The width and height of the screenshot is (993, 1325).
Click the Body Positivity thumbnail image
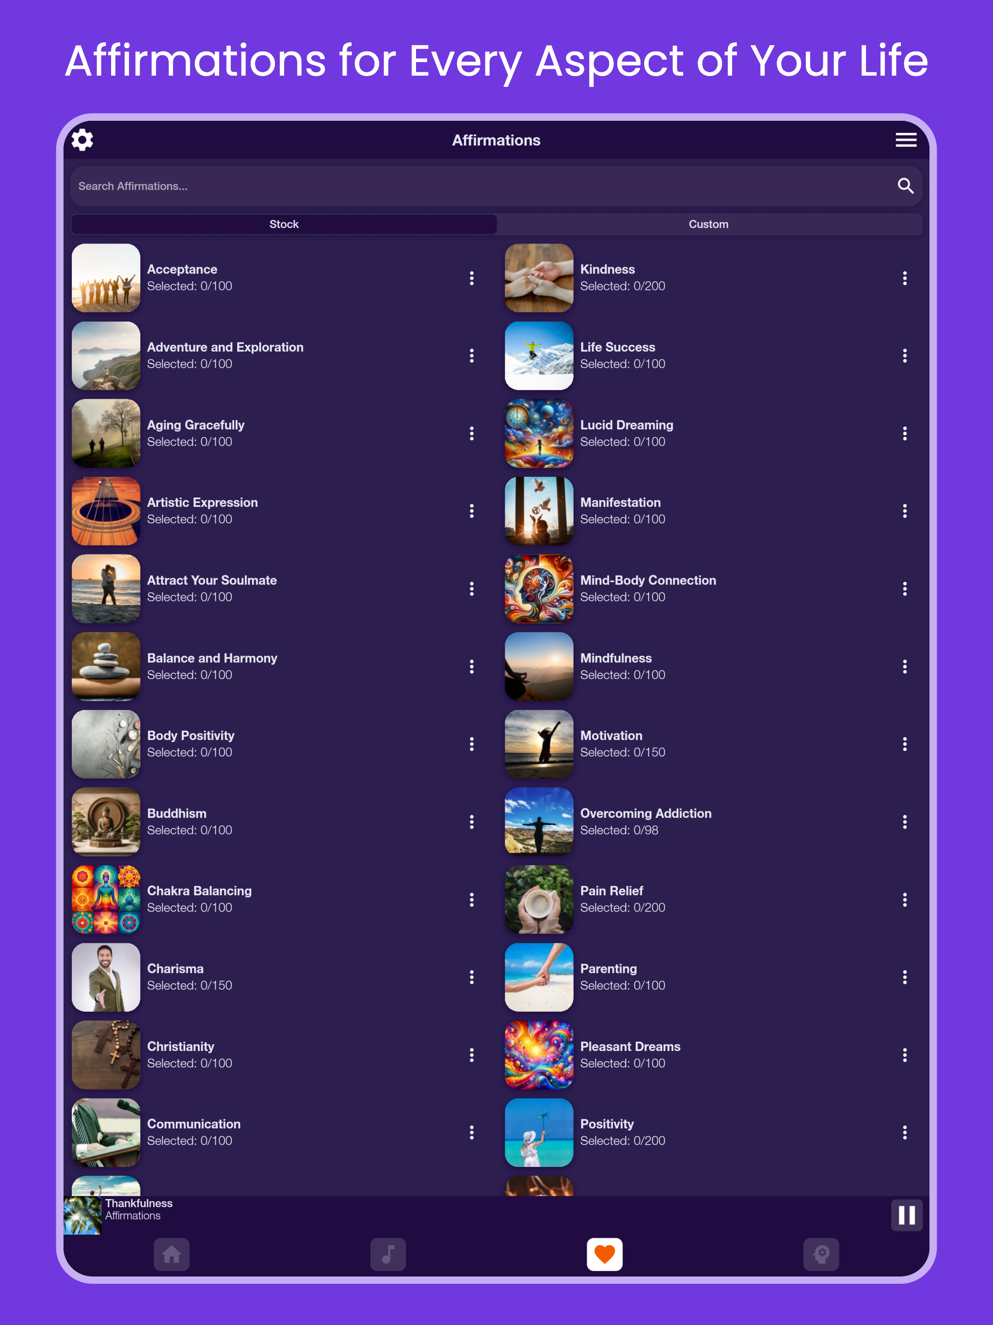pos(106,744)
